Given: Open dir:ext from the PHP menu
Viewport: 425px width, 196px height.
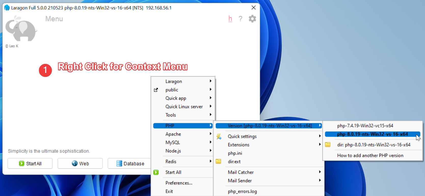Looking at the screenshot, I should (x=269, y=162).
